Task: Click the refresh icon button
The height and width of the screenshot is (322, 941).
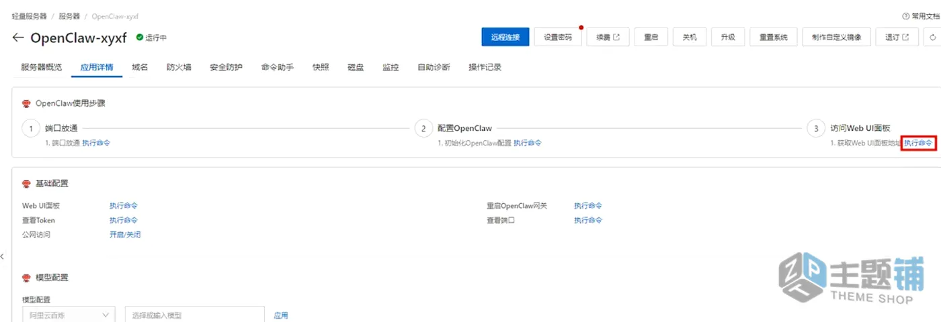Action: [932, 37]
